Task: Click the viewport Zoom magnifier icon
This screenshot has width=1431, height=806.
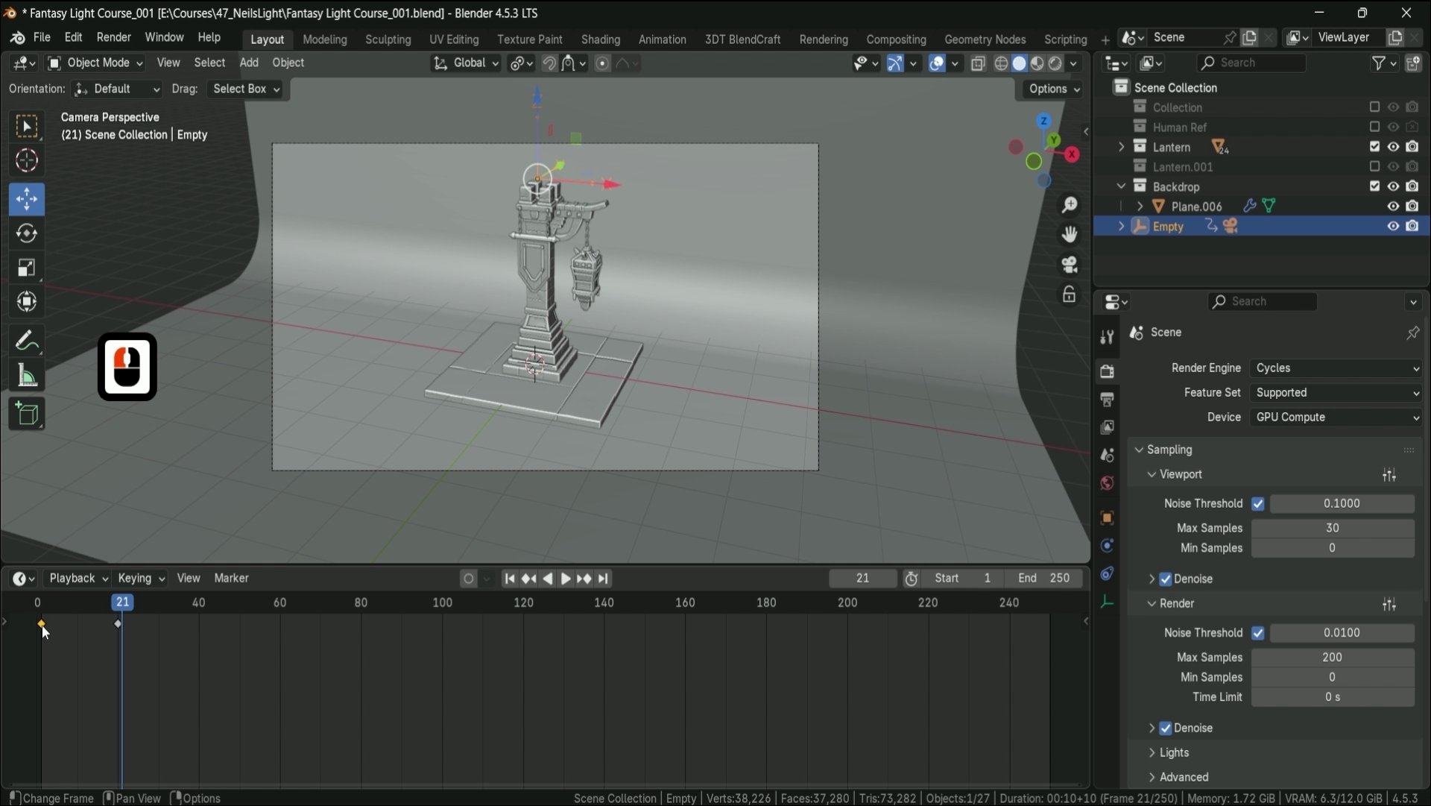Action: (1070, 205)
